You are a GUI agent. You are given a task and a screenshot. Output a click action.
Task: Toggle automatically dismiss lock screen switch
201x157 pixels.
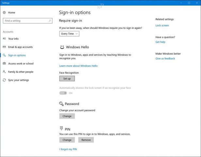[63, 93]
